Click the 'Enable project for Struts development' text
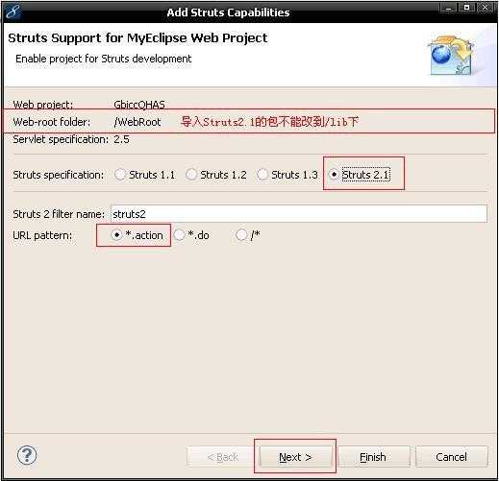This screenshot has height=481, width=499. [x=104, y=59]
